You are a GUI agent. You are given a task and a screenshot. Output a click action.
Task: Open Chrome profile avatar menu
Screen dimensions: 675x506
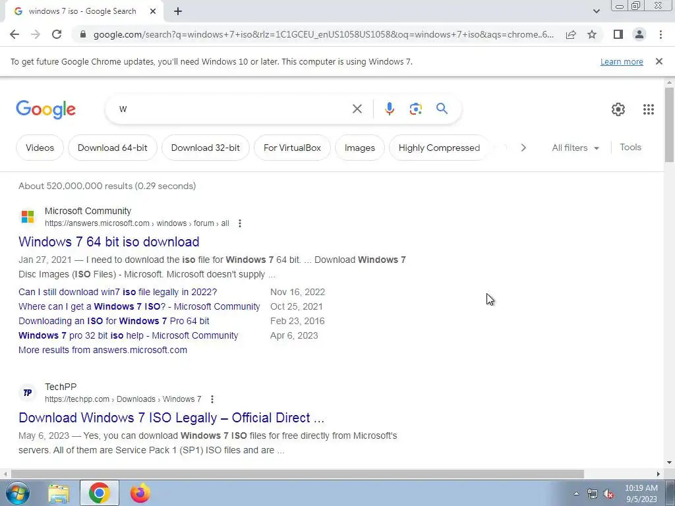point(639,34)
